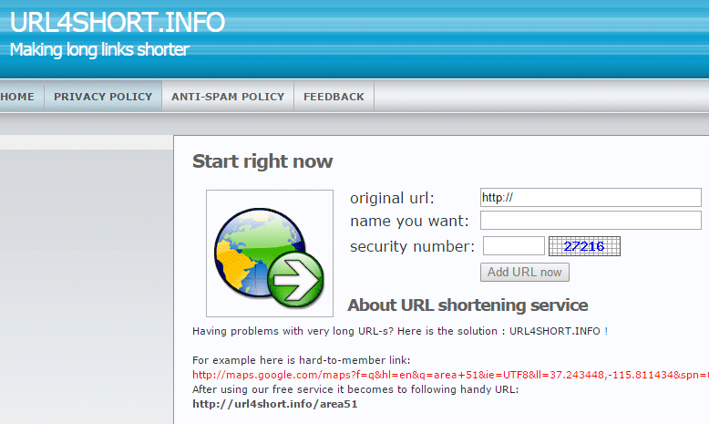Click the 'Making long links shorter' tagline
Screen dimensions: 709x424
(99, 49)
